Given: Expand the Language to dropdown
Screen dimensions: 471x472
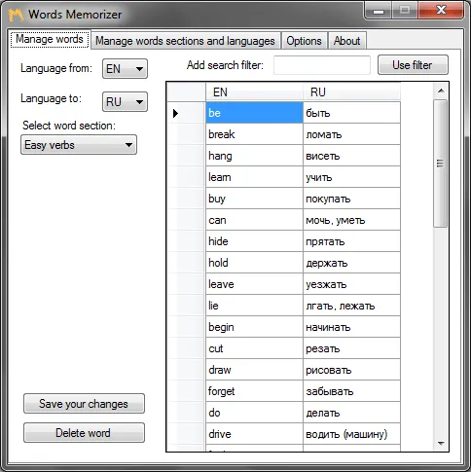Looking at the screenshot, I should point(125,102).
